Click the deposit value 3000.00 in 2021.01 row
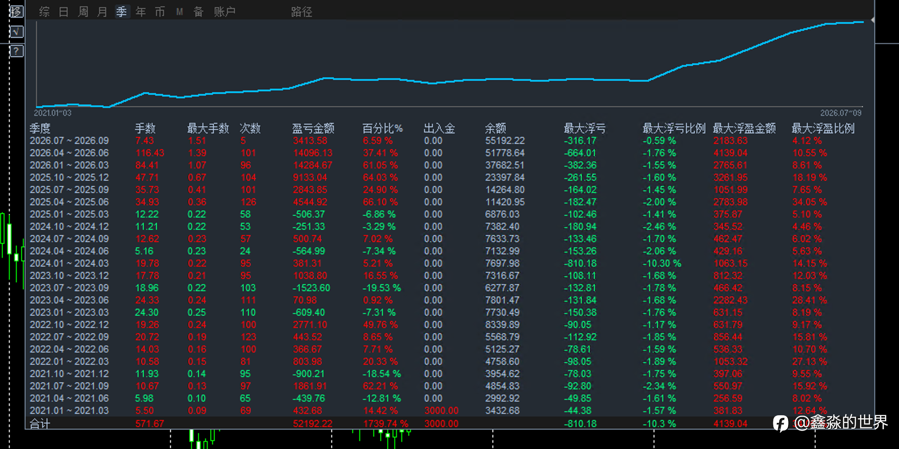 coord(441,411)
